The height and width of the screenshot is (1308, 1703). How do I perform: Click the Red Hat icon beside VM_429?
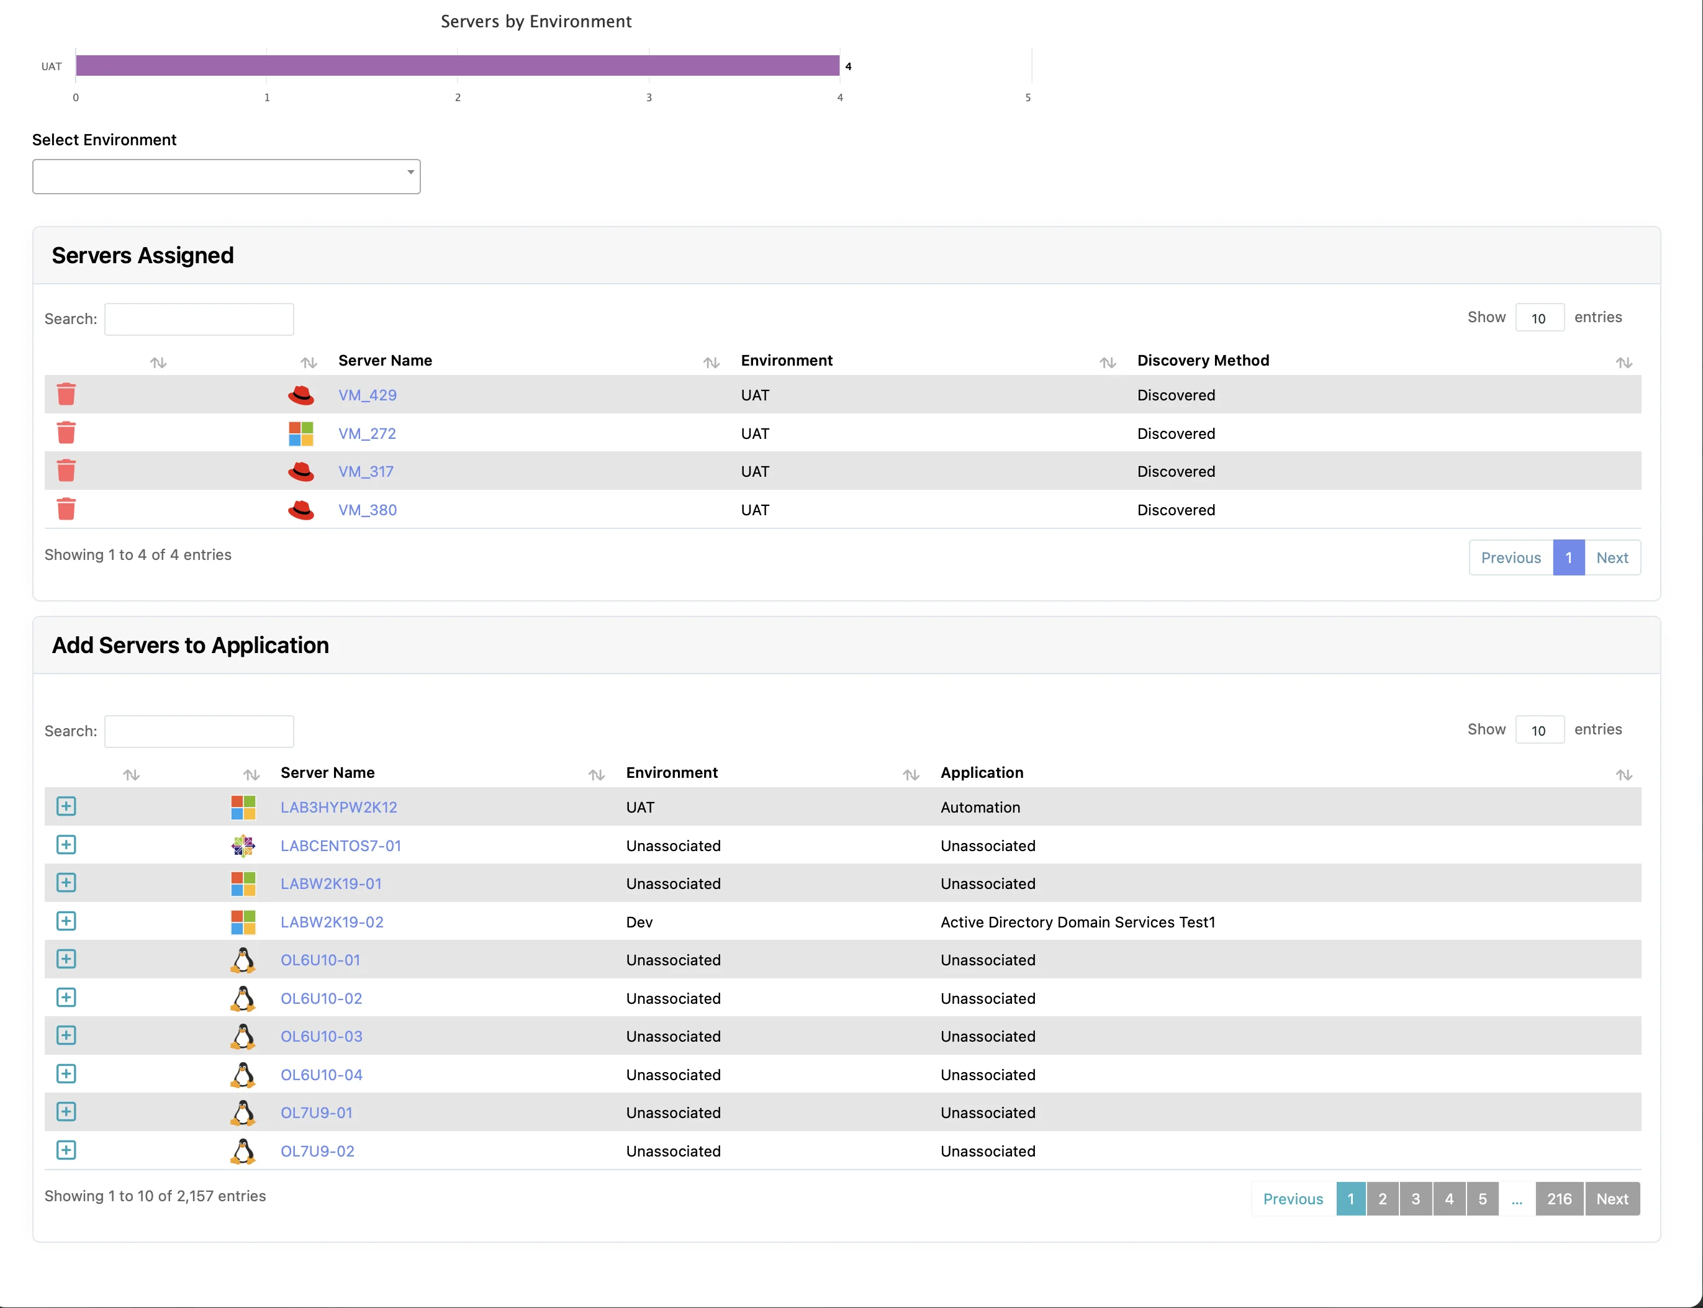pos(300,395)
